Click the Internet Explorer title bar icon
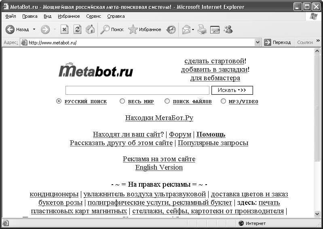323x229 pixels. pos(5,7)
